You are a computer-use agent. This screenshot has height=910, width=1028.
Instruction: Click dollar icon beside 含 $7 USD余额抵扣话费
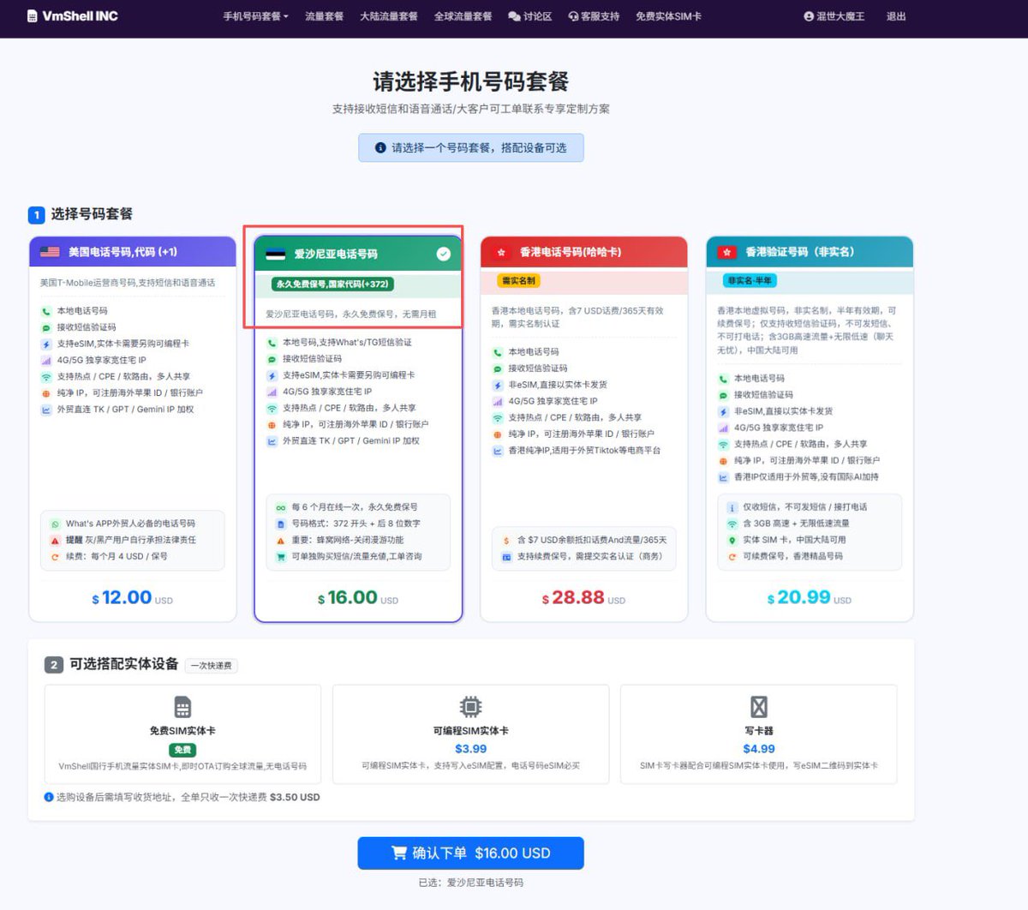507,541
